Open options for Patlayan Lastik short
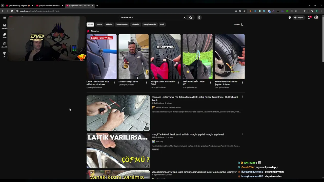 [x=178, y=82]
